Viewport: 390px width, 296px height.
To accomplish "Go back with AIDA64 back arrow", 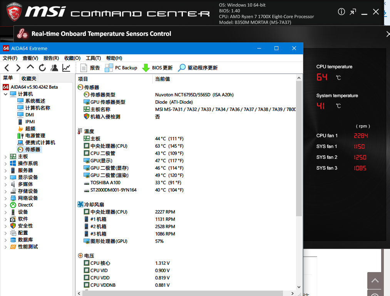I will 7,68.
